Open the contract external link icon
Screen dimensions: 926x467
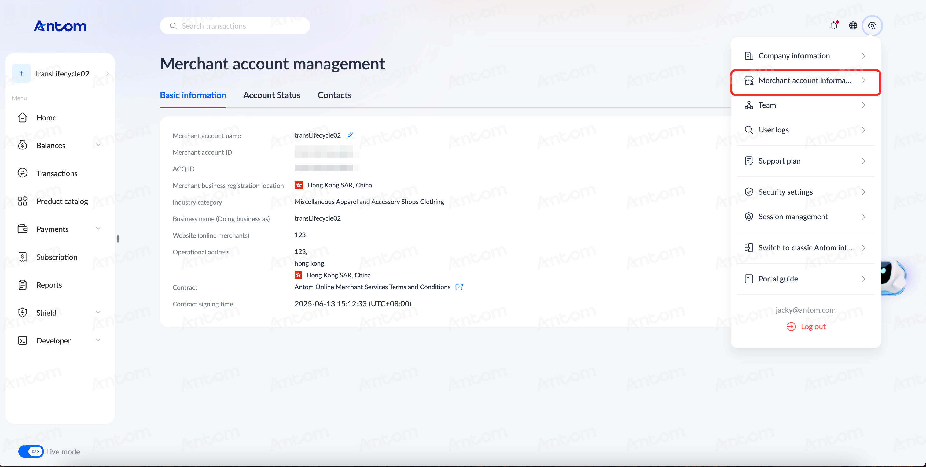click(459, 287)
